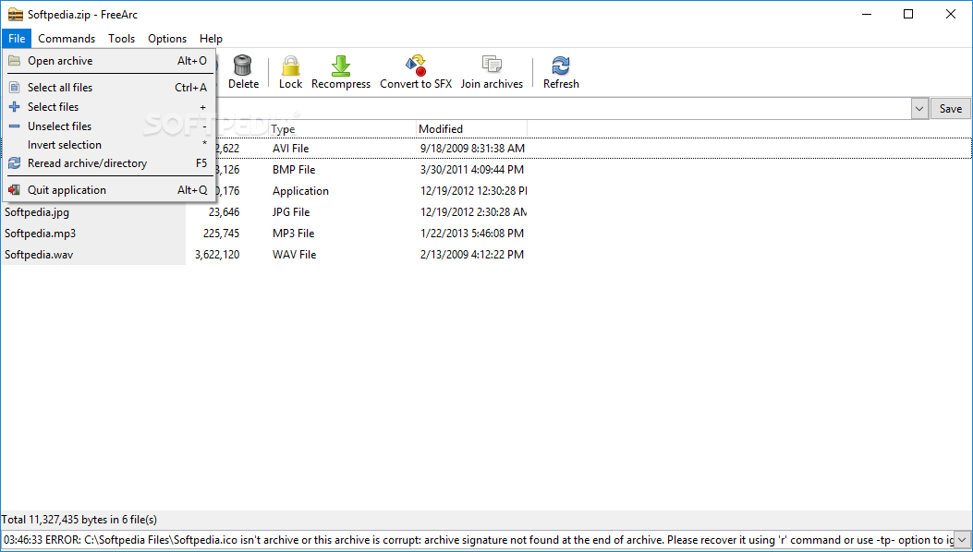This screenshot has width=973, height=552.
Task: Click the 3,622,120 size cell
Action: [x=216, y=254]
